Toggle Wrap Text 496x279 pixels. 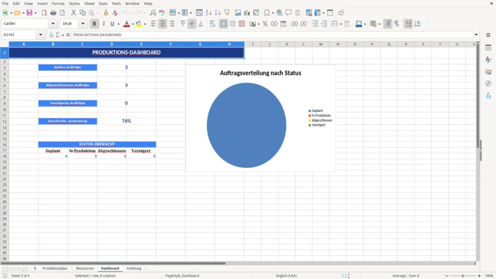coord(213,24)
